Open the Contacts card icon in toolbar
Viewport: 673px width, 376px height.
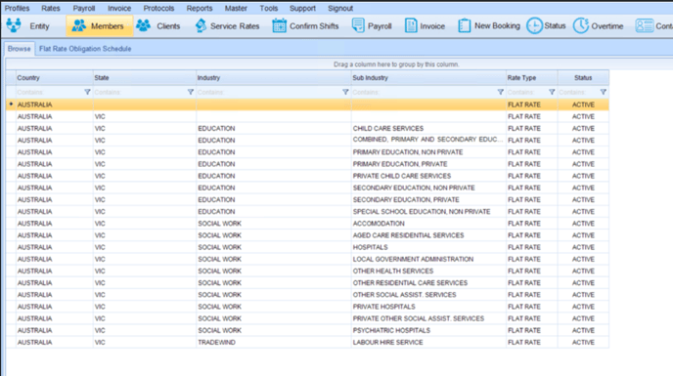[645, 25]
